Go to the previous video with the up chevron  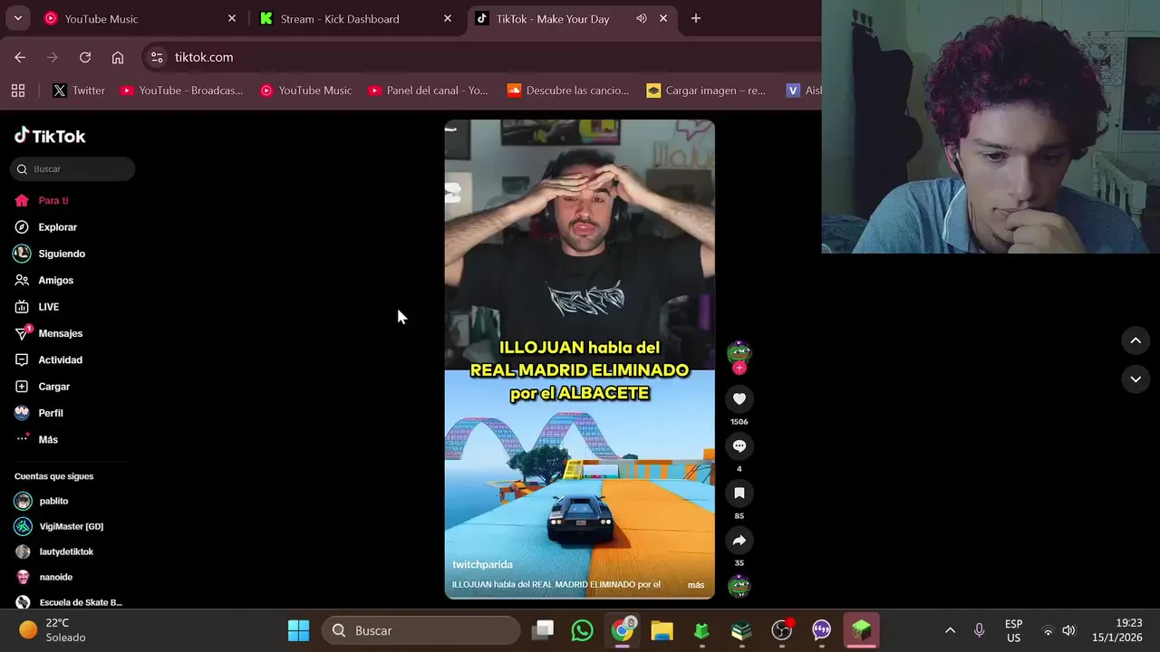[1136, 340]
